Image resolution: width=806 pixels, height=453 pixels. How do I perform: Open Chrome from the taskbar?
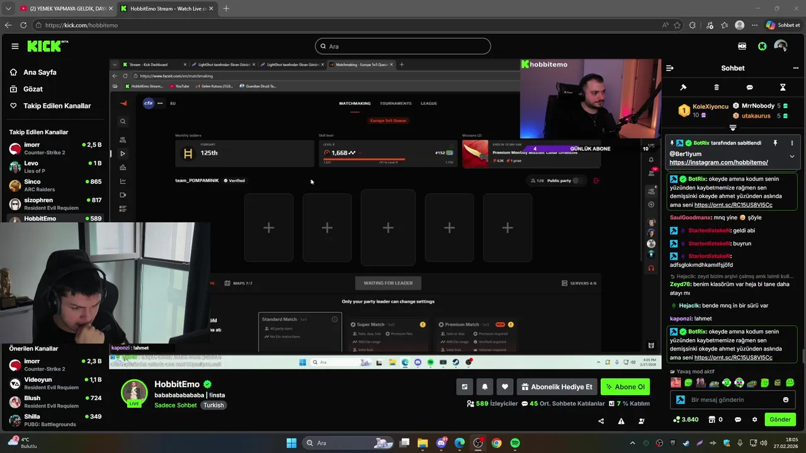(497, 443)
